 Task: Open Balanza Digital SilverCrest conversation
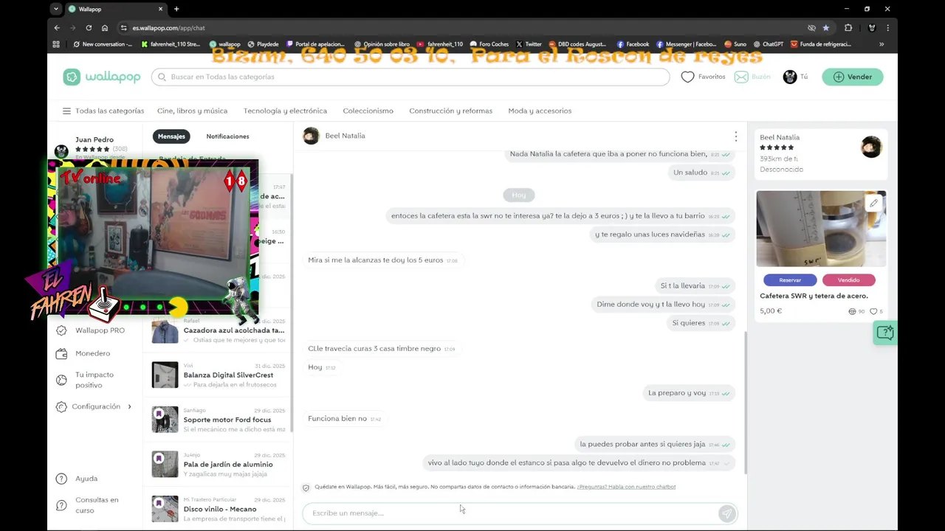click(219, 375)
